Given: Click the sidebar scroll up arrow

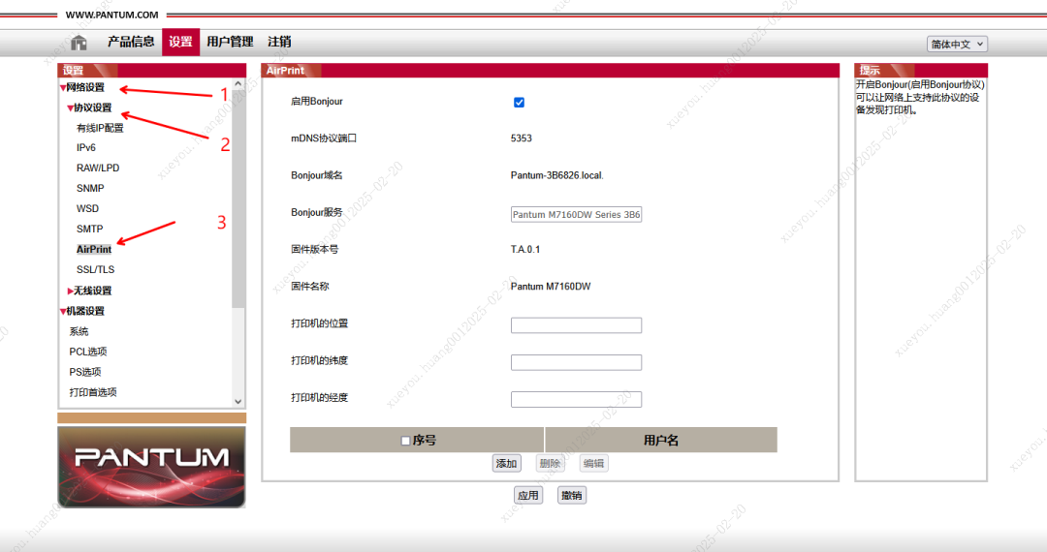Looking at the screenshot, I should click(x=238, y=84).
